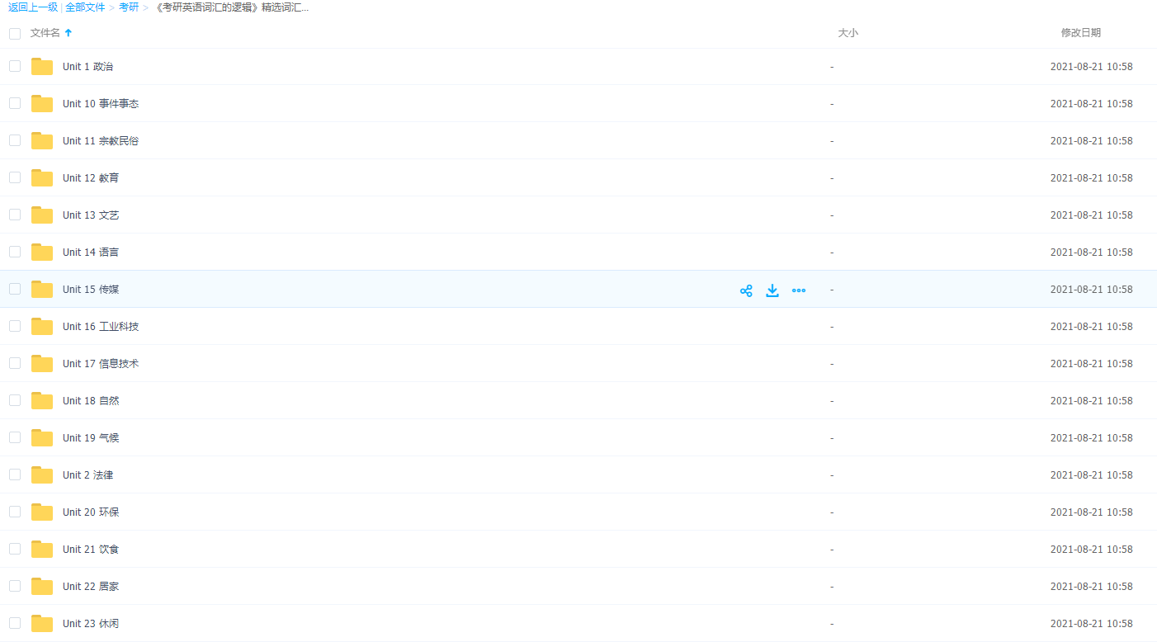Check the box for Unit 10 事件事态
This screenshot has width=1157, height=642.
pos(15,103)
